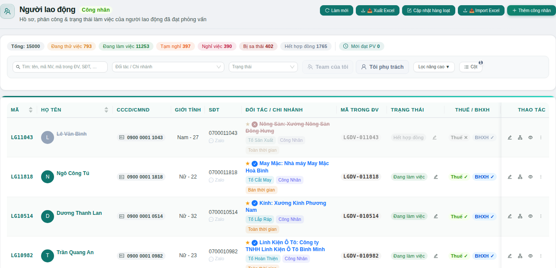Image resolution: width=556 pixels, height=268 pixels.
Task: Open the Đối tác / Chi nhánh dropdown
Action: (168, 67)
